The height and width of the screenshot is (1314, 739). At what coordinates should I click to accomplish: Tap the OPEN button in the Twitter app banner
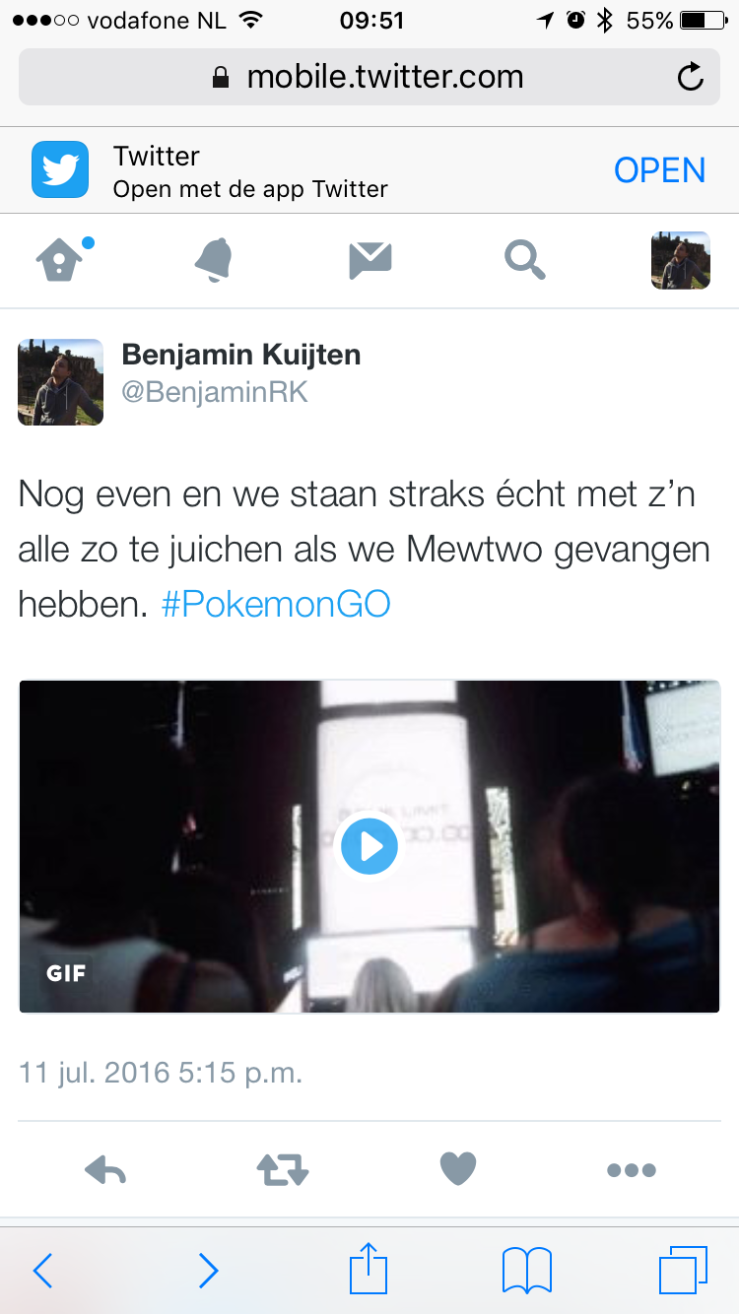coord(659,170)
